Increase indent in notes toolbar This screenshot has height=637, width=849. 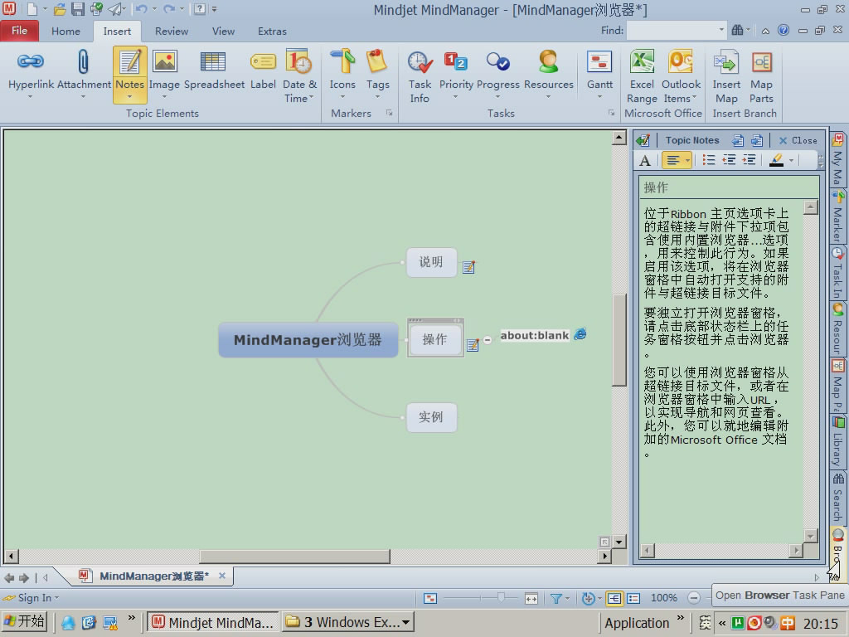(x=749, y=160)
